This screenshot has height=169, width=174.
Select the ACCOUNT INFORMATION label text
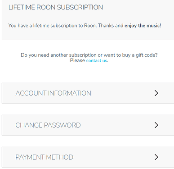coord(53,93)
